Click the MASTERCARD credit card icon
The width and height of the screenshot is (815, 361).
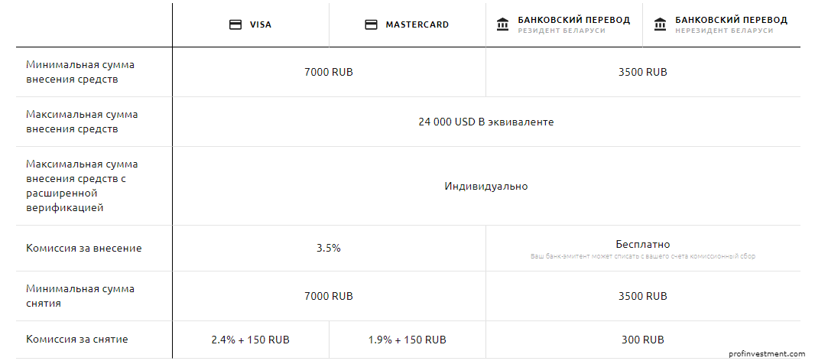click(371, 25)
